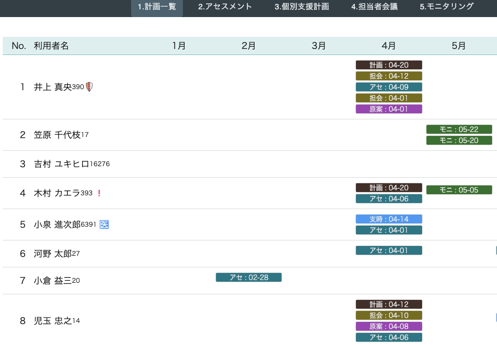
Task: Open 児玉 忠之's 原案 : 04-08 tag
Action: coord(389,326)
